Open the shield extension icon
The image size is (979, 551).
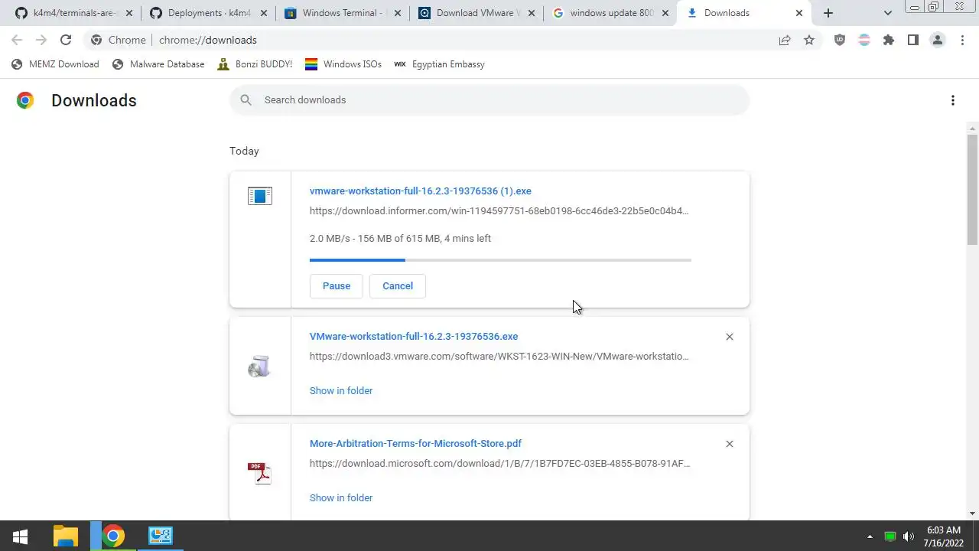tap(840, 40)
